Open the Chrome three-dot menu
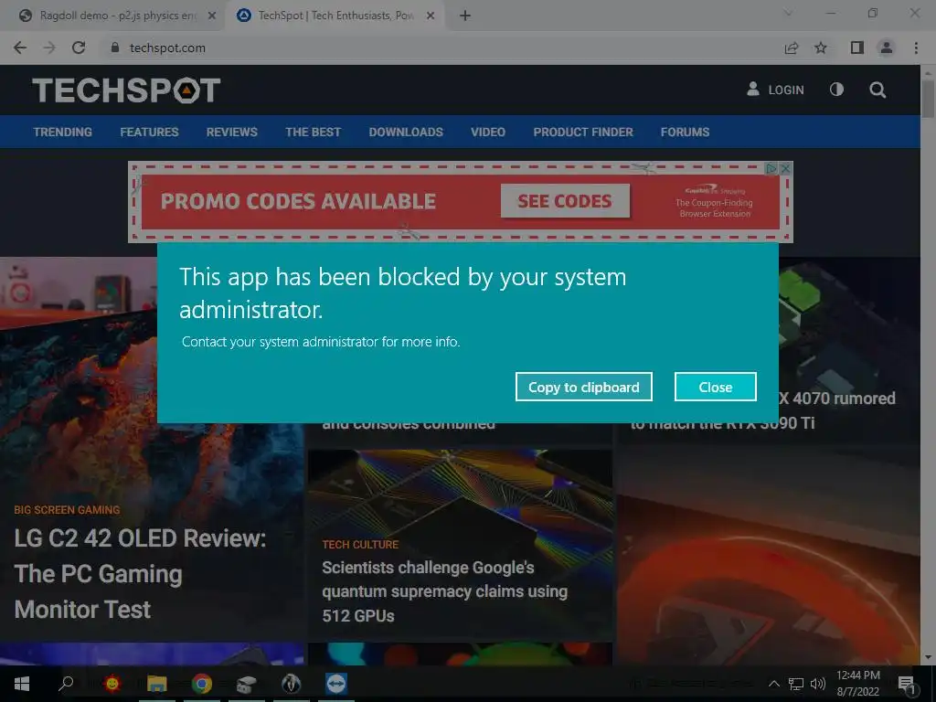This screenshot has width=936, height=702. (x=916, y=48)
